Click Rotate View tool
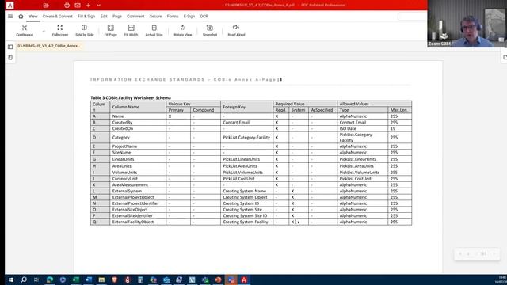Viewport: 507px width, 285px height. coord(183,30)
